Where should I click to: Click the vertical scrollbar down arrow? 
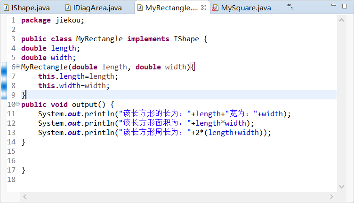point(342,187)
